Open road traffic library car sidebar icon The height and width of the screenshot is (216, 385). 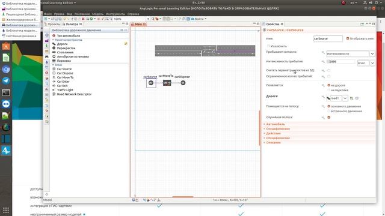click(47, 56)
